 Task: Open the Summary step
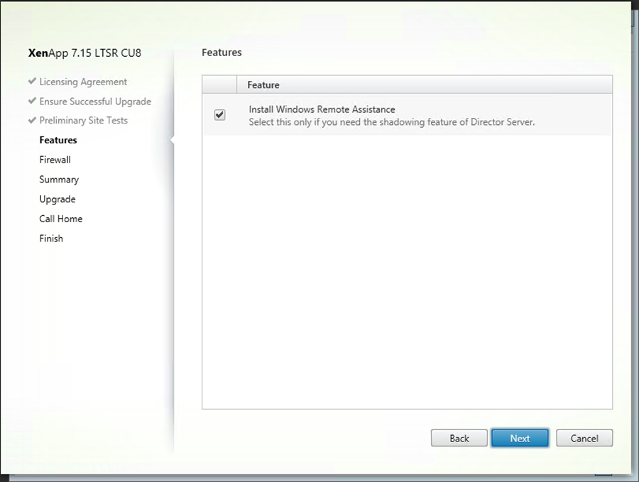tap(59, 180)
